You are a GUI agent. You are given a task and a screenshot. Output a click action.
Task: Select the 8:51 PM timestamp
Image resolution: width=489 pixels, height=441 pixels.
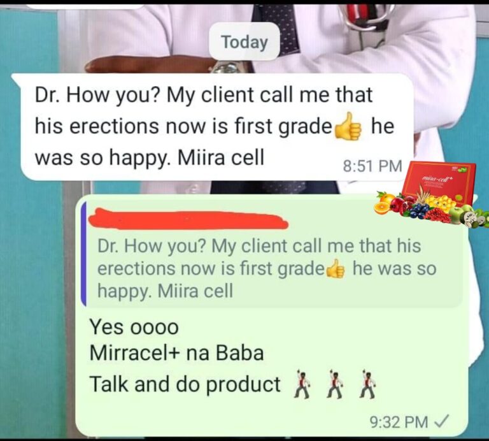coord(372,166)
